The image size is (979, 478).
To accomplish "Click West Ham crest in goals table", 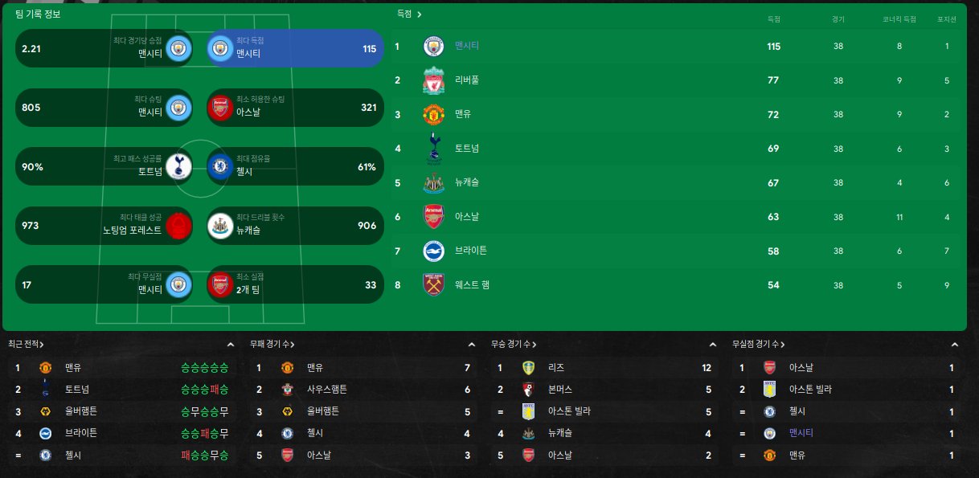I will pos(434,285).
